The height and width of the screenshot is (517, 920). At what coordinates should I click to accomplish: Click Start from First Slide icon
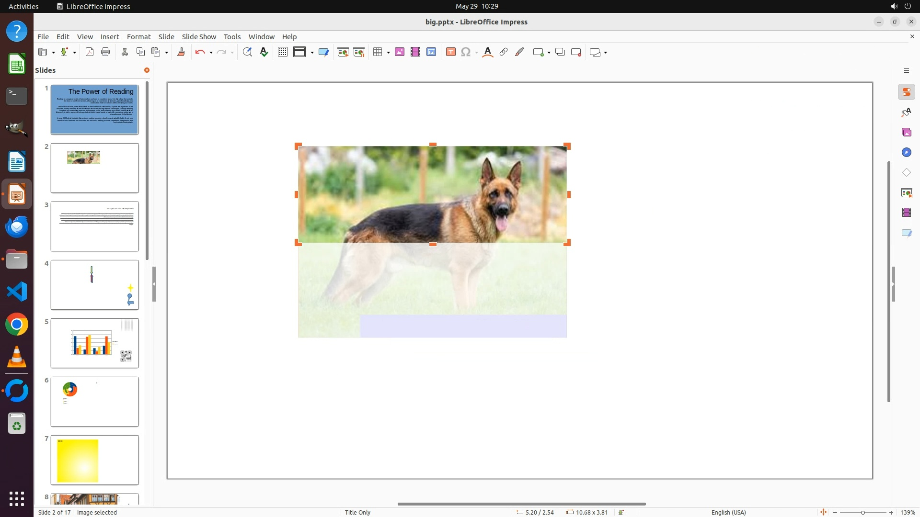[343, 52]
